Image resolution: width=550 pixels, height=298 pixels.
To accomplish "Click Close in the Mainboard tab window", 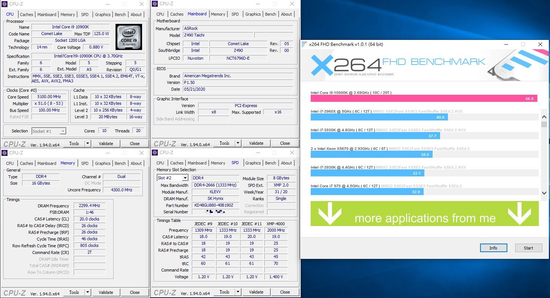I will (x=285, y=143).
